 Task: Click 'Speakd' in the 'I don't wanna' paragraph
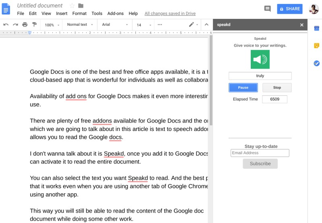(x=114, y=153)
